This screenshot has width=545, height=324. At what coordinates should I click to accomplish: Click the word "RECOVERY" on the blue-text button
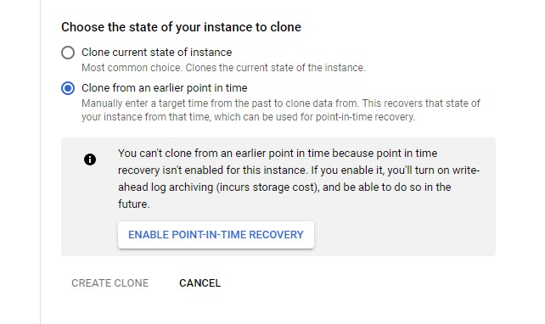(x=277, y=235)
